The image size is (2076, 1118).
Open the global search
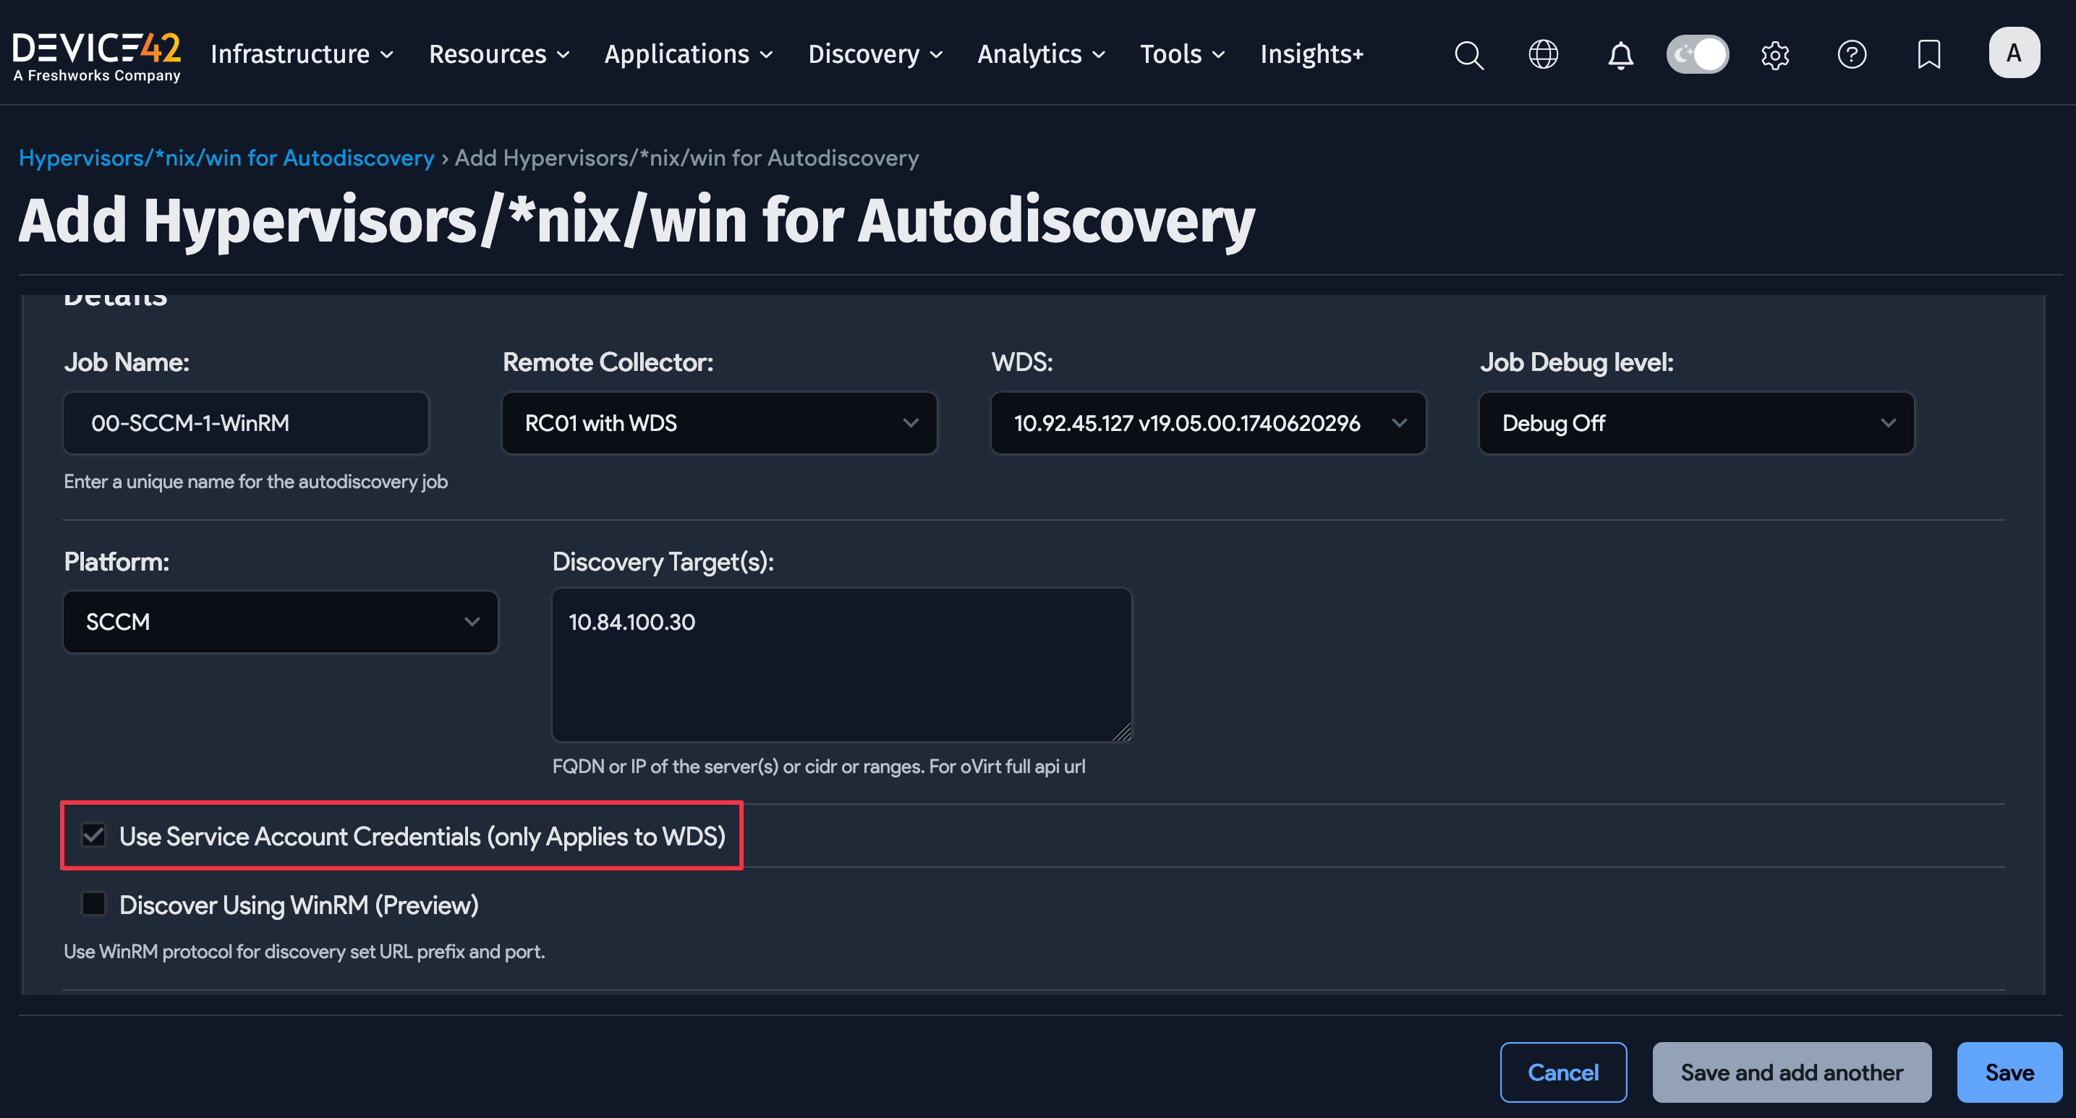click(1468, 55)
